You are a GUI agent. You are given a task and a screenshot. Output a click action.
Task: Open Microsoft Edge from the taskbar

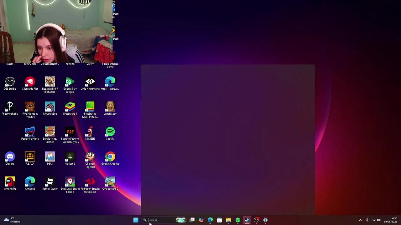210,220
